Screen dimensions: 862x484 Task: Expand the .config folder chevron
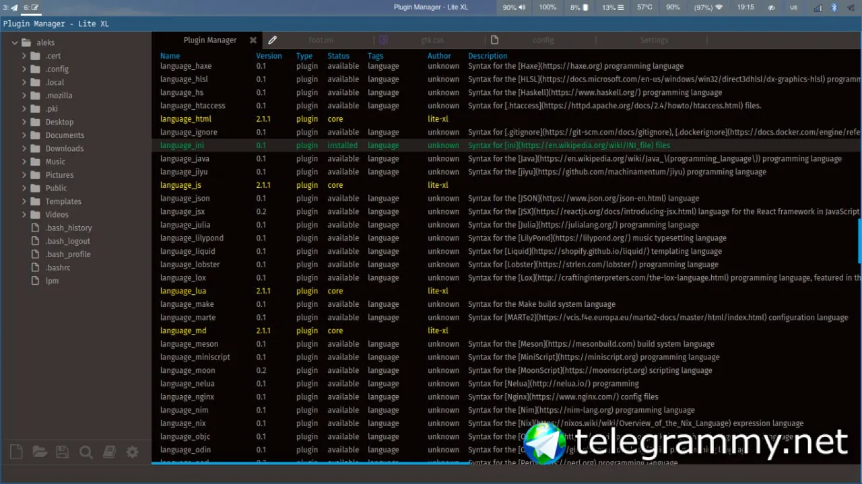coord(24,69)
